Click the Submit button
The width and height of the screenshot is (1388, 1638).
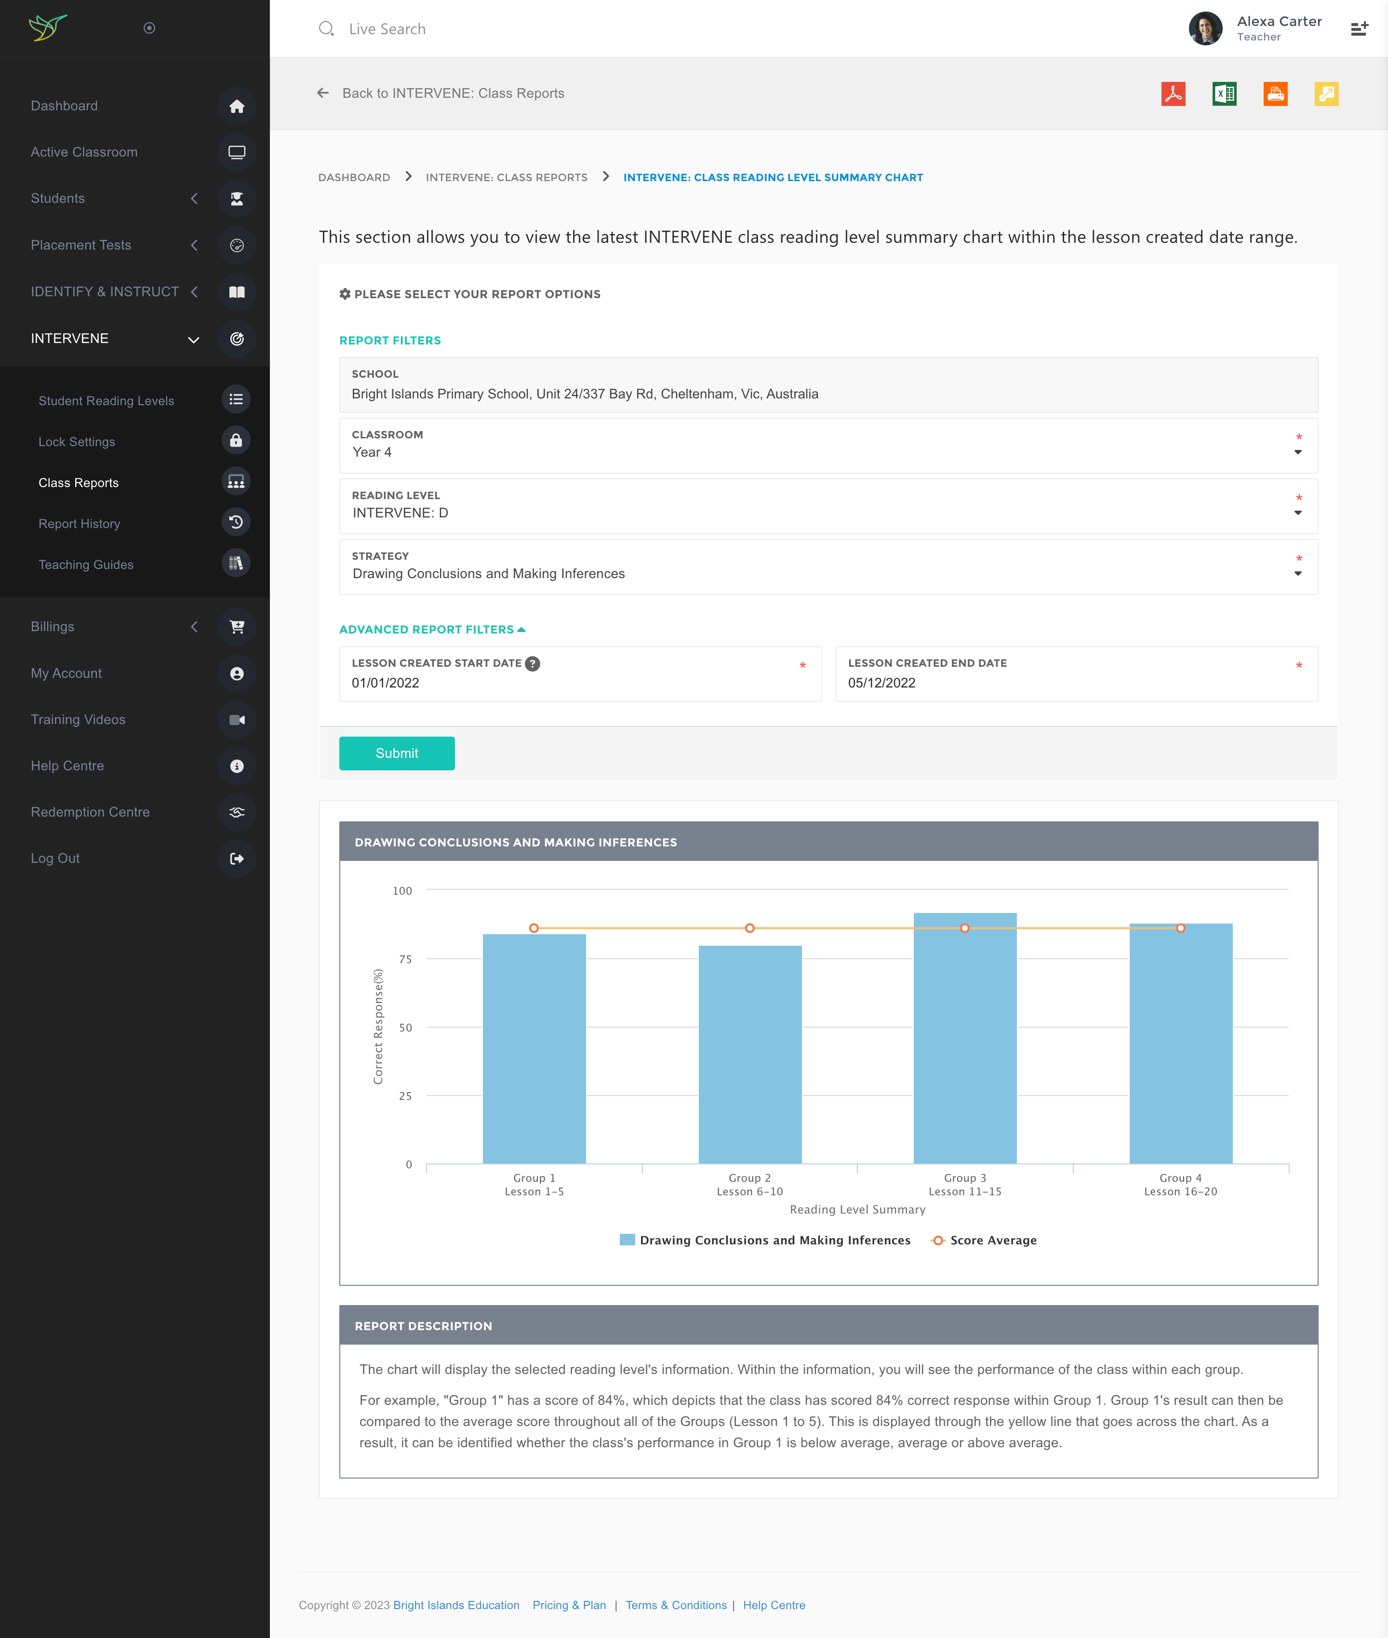click(397, 753)
